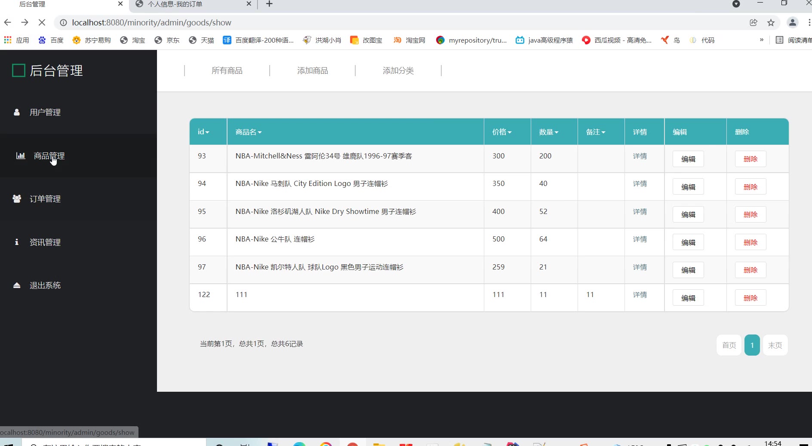The width and height of the screenshot is (812, 446).
Task: Open 详情 link for product id 96
Action: pos(640,239)
